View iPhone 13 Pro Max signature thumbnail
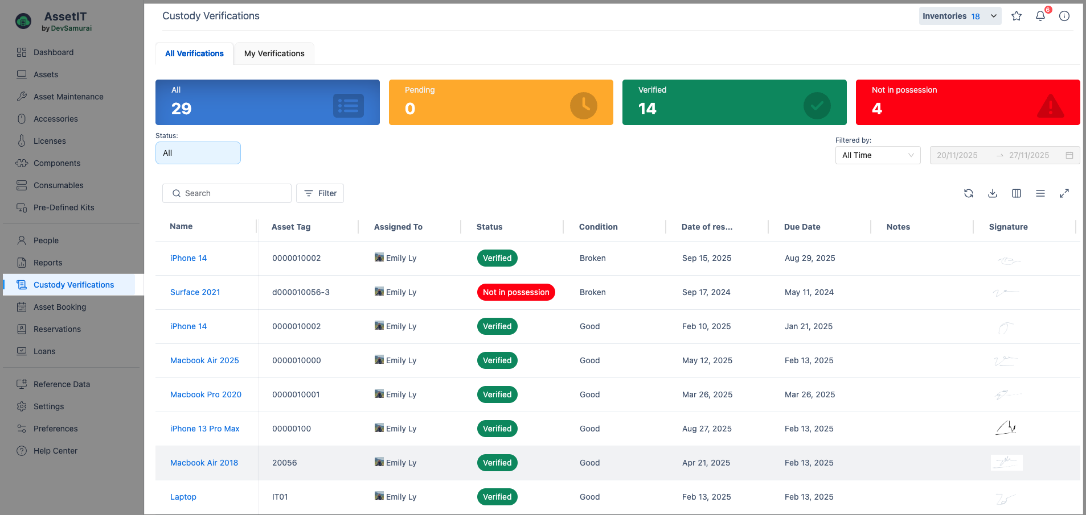 [x=1006, y=428]
